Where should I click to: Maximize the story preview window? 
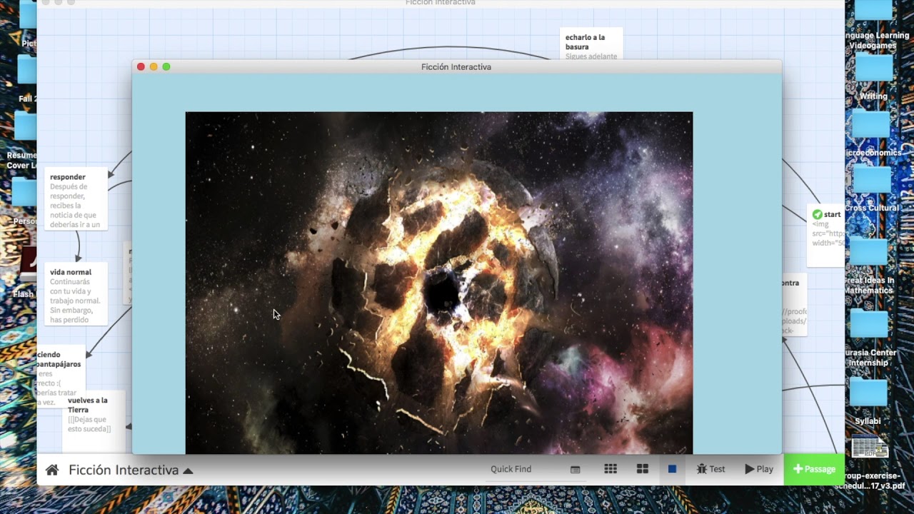tap(166, 66)
